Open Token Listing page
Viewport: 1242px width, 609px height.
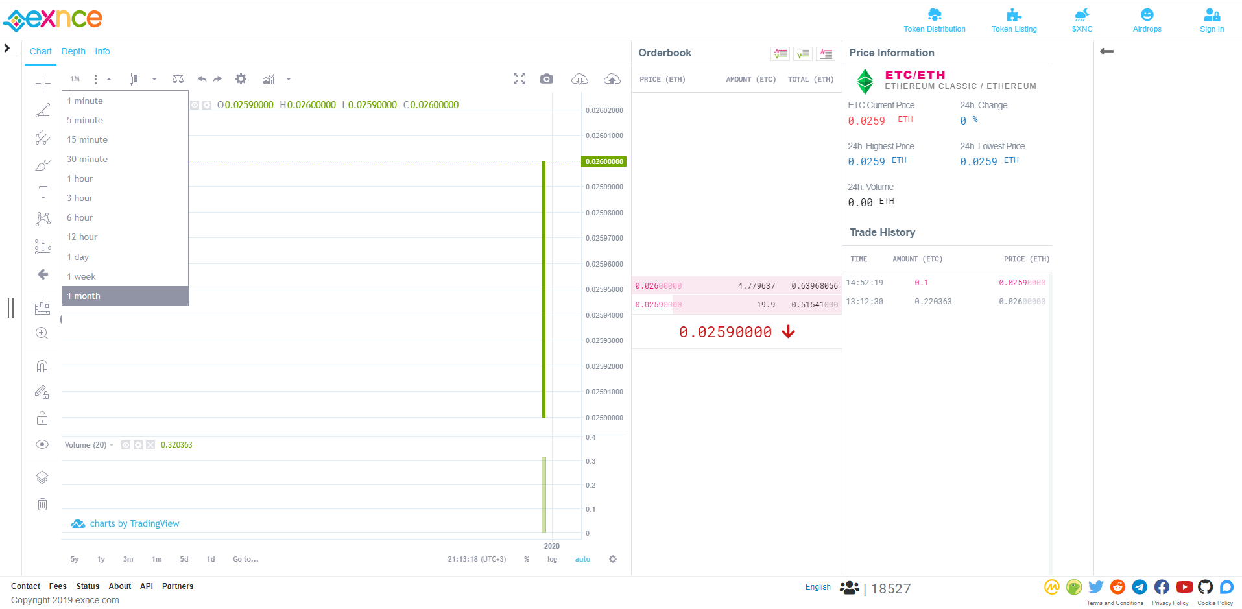point(1014,21)
